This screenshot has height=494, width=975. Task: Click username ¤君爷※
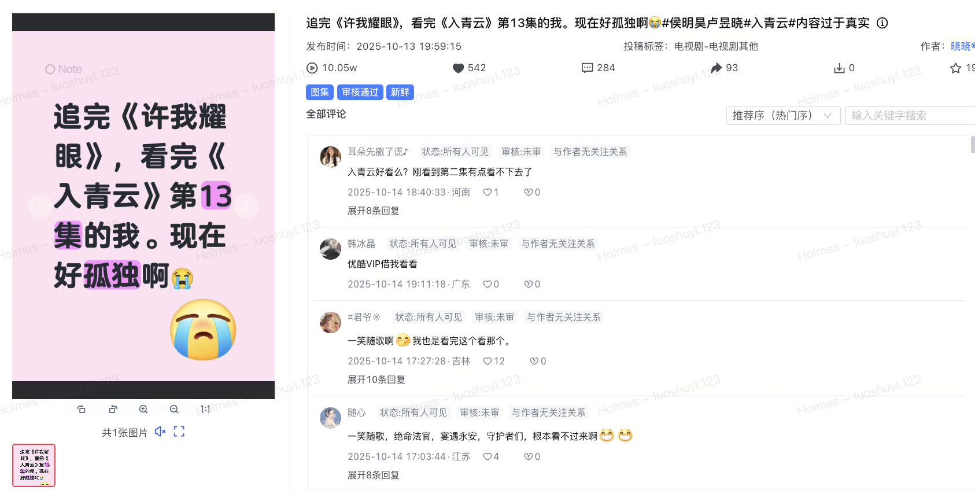coord(364,317)
